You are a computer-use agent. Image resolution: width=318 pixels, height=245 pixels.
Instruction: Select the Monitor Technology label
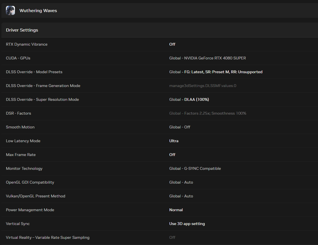tap(24, 168)
